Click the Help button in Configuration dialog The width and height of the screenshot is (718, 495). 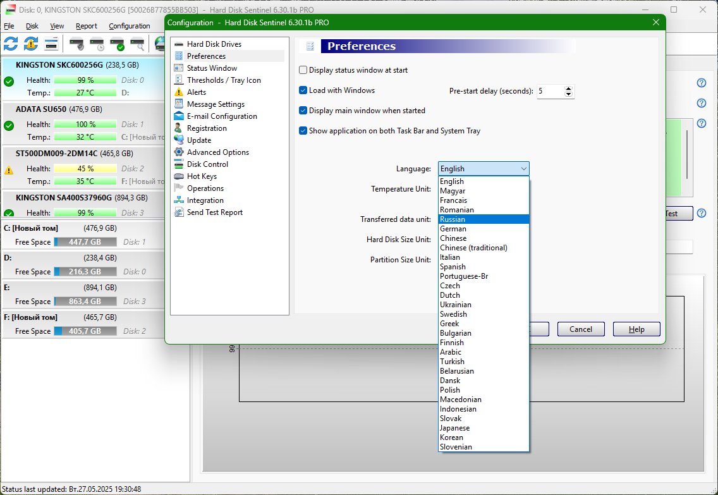coord(636,329)
